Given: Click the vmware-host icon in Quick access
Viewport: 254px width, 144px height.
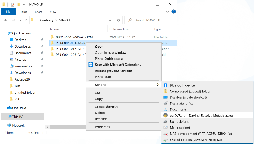Looking at the screenshot, I should pos(11,66).
